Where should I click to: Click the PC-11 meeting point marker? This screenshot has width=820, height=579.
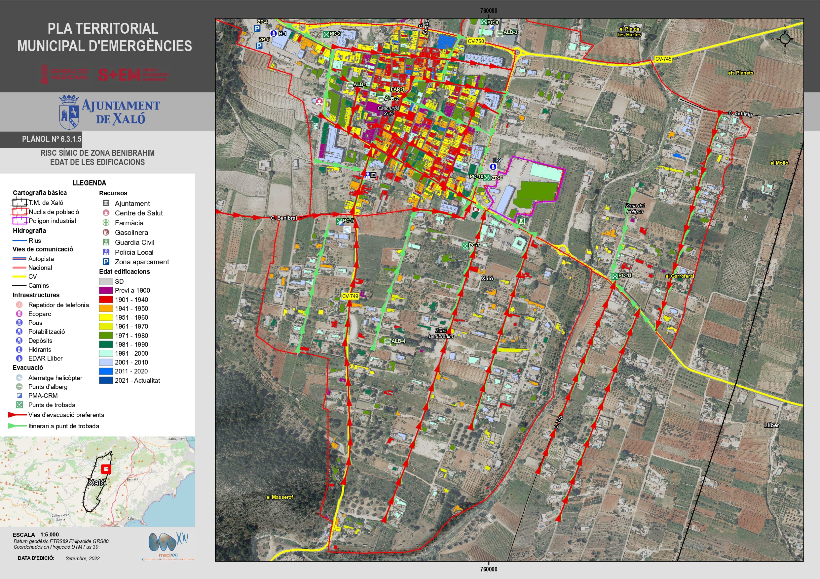pos(615,276)
